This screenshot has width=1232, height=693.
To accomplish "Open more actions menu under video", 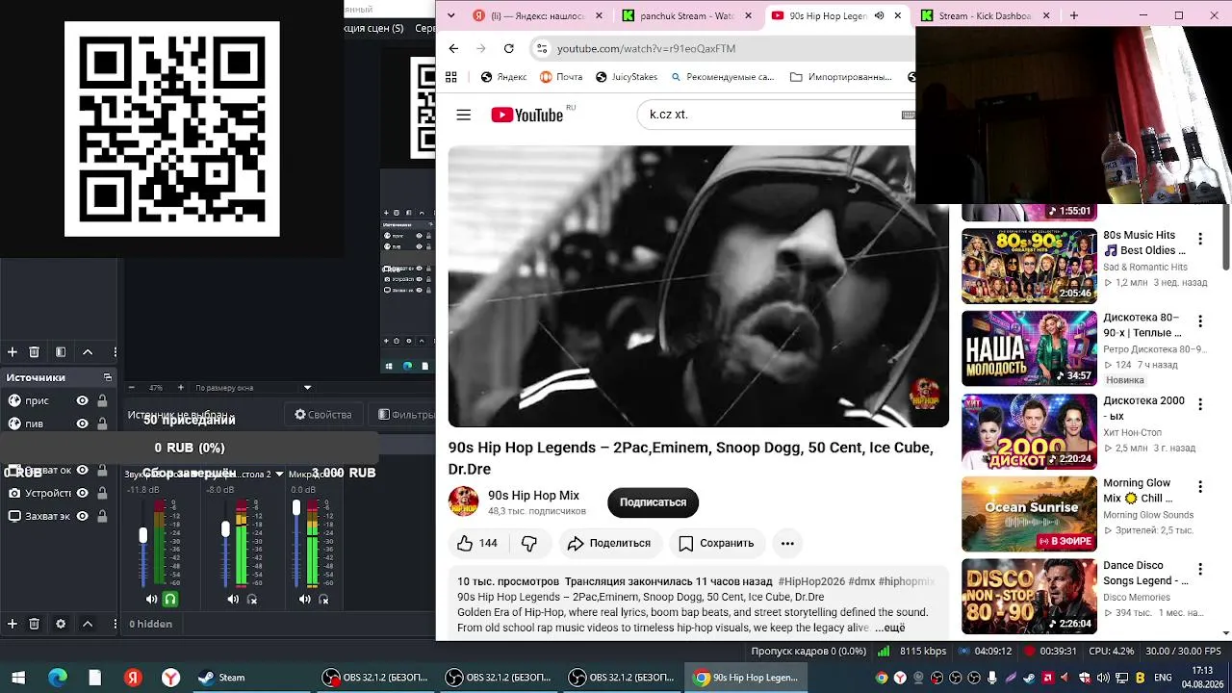I will pos(787,543).
